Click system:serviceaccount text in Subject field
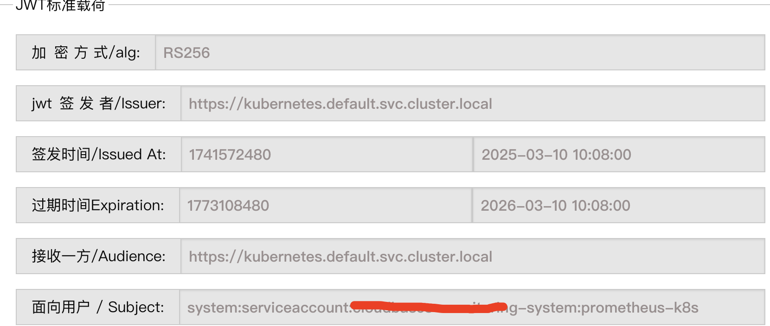 268,307
